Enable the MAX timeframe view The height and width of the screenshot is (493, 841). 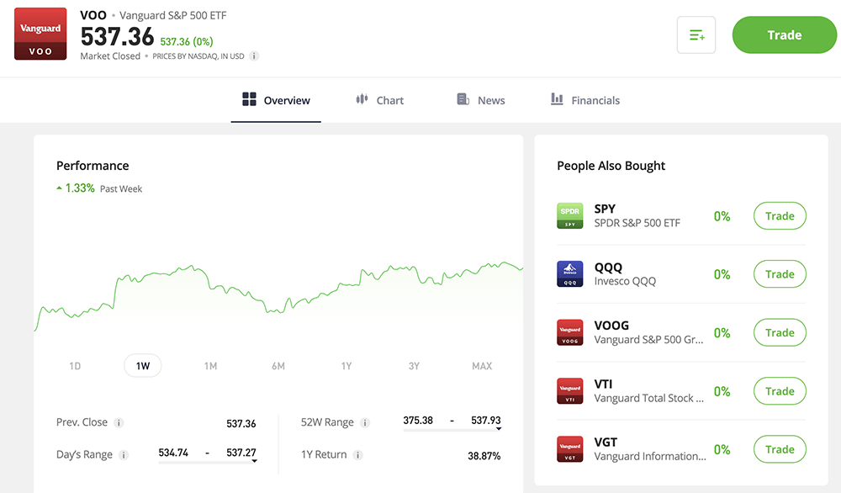click(481, 366)
